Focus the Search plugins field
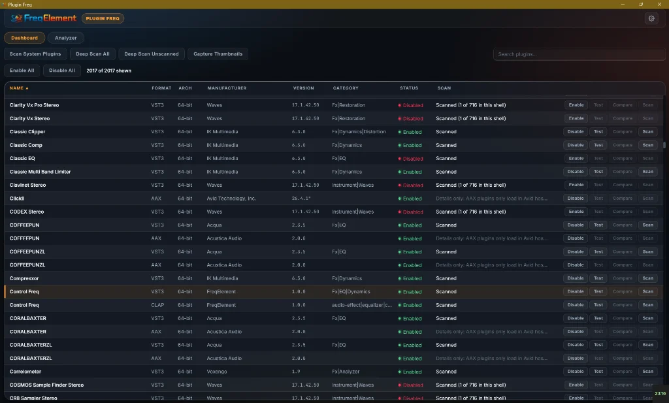 579,54
